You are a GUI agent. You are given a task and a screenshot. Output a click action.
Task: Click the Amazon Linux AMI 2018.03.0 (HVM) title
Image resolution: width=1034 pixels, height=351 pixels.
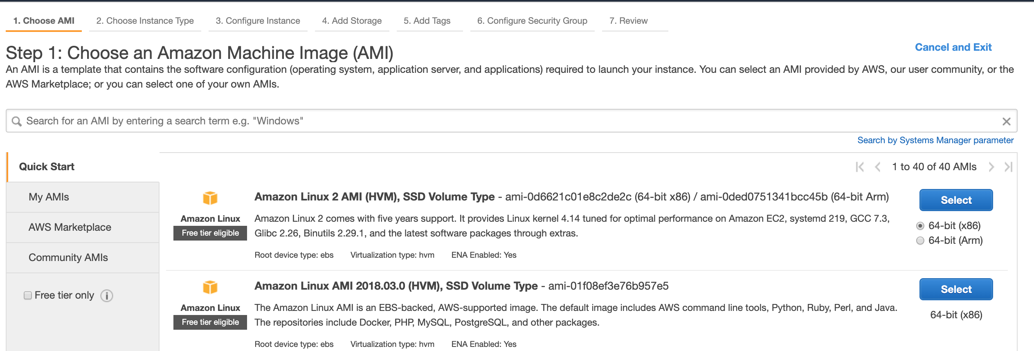tap(396, 286)
